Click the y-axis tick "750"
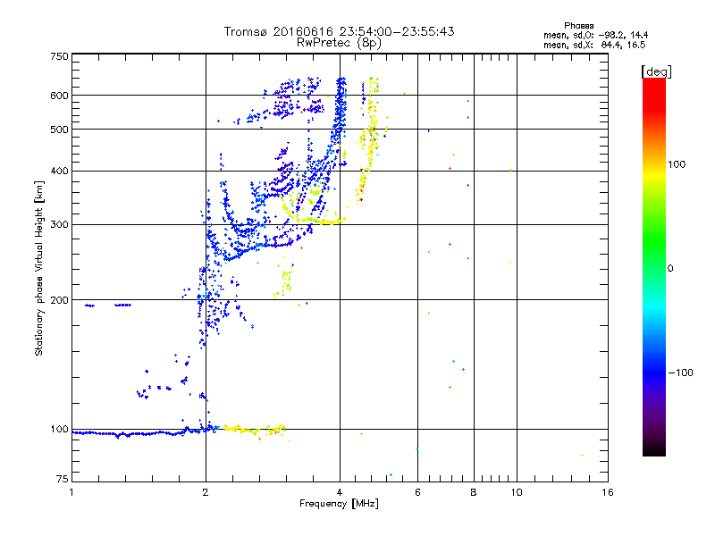The height and width of the screenshot is (536, 715). 59,56
